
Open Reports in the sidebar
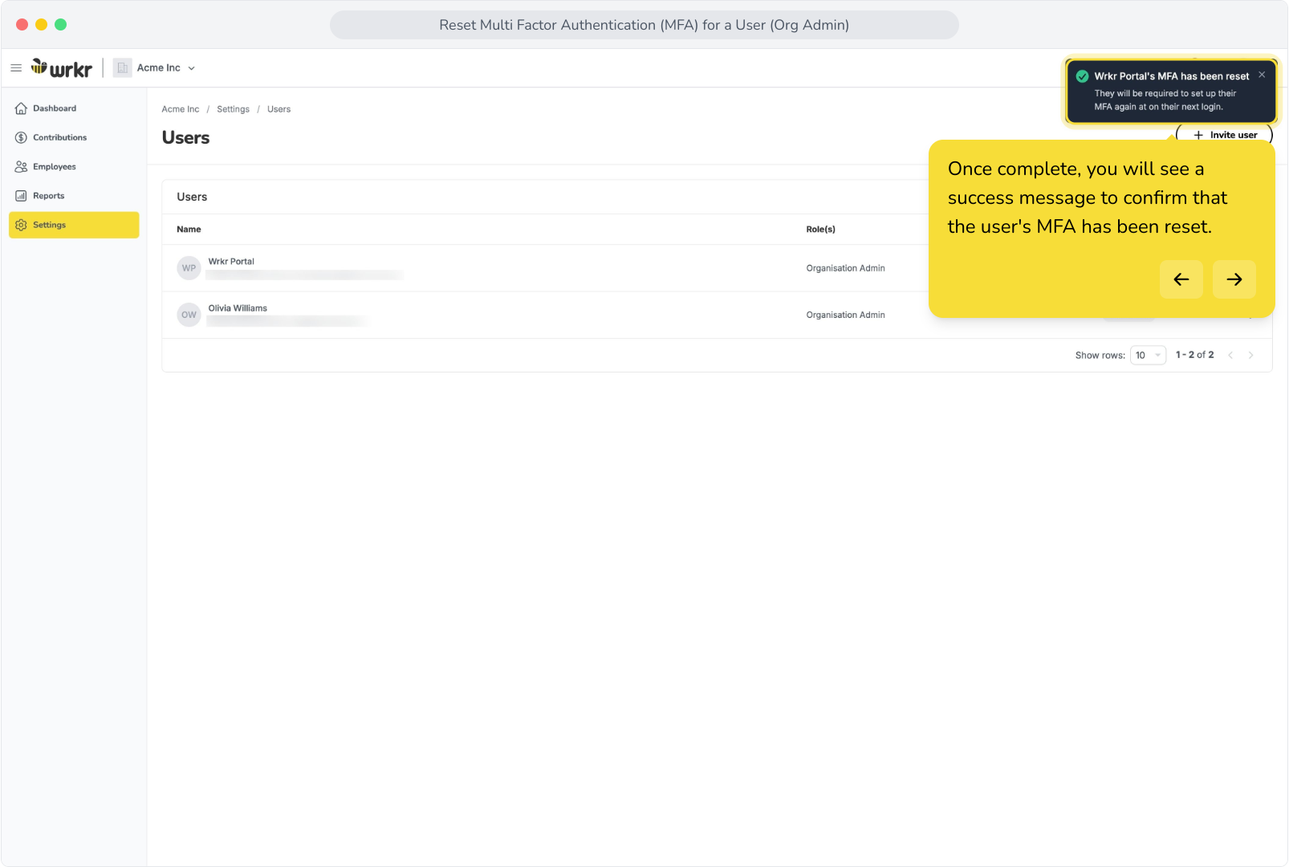74,196
